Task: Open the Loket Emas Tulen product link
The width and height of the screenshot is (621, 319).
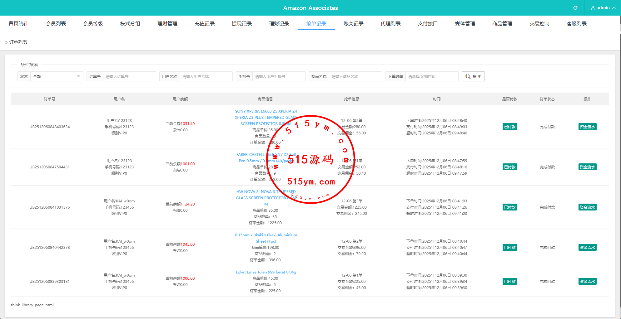Action: coord(266,272)
